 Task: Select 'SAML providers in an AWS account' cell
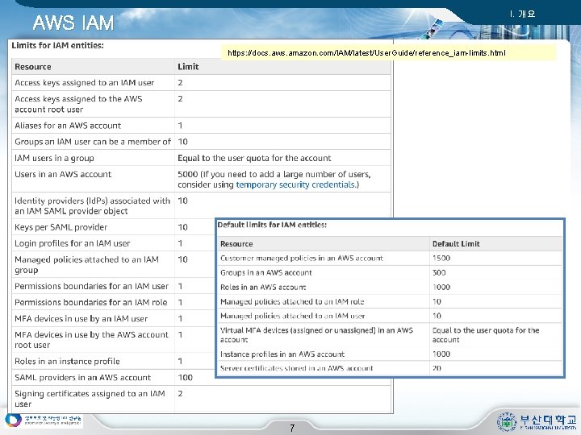pos(82,377)
